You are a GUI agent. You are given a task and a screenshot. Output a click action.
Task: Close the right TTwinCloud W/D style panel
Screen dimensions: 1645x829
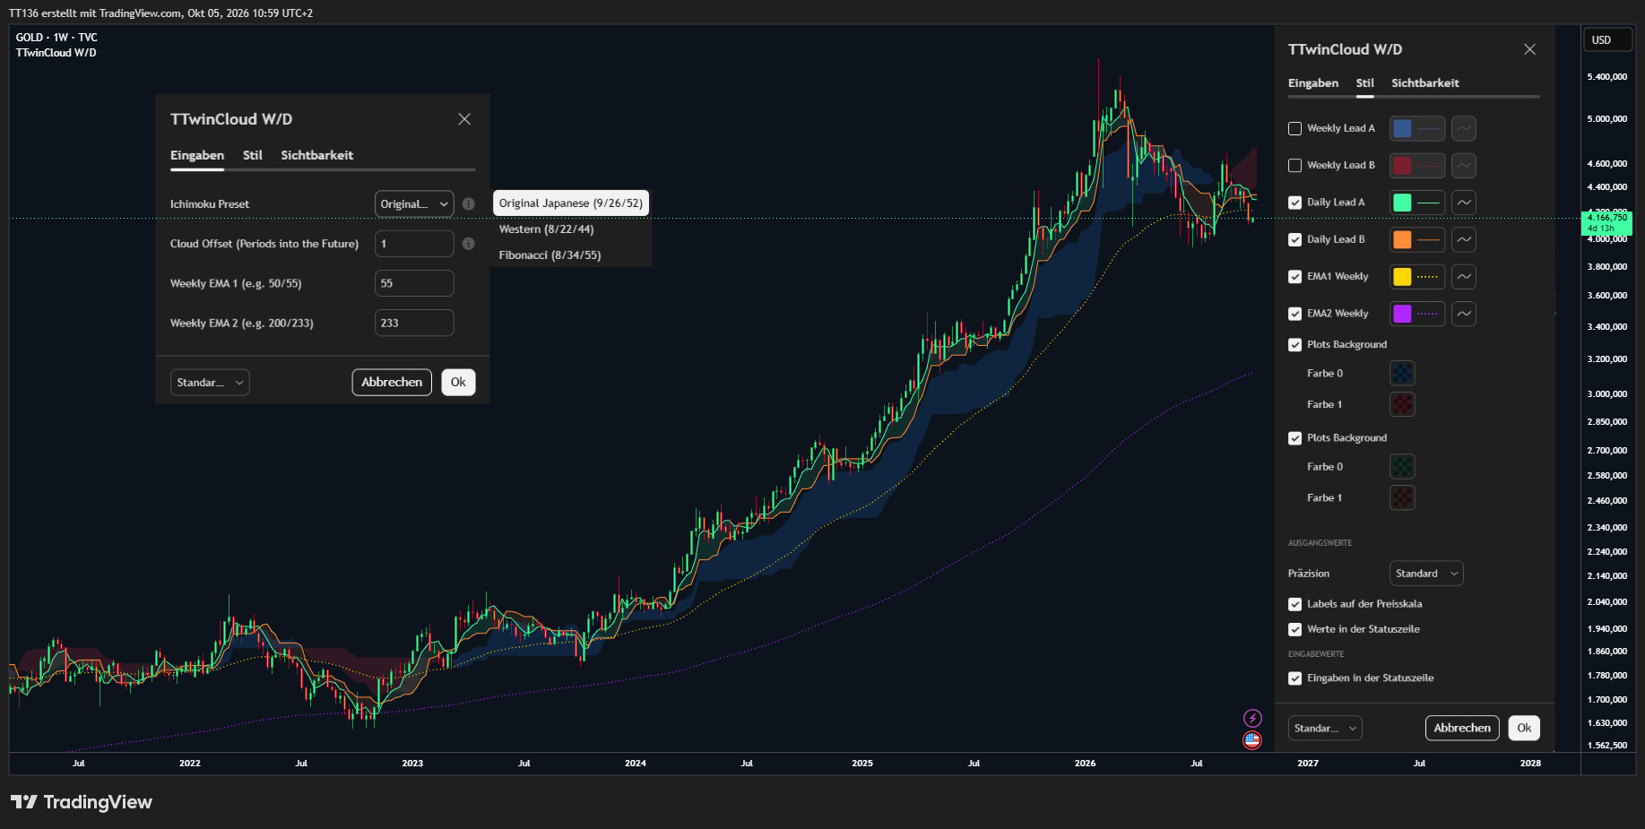[x=1529, y=49]
